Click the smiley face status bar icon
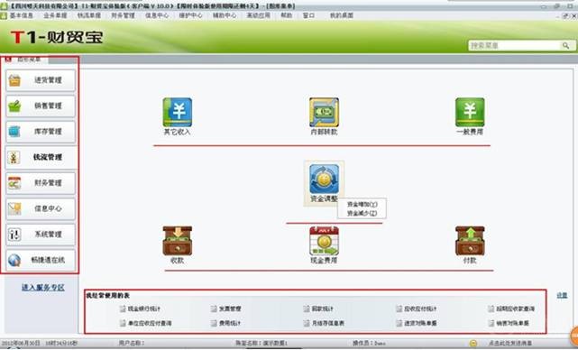The height and width of the screenshot is (350, 578). [x=473, y=344]
